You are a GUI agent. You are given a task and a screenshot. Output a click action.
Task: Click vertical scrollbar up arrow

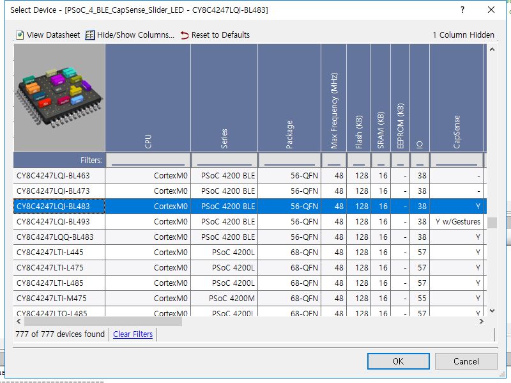[x=492, y=50]
